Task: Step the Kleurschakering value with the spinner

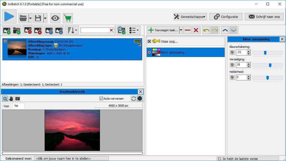Action: tap(249, 53)
